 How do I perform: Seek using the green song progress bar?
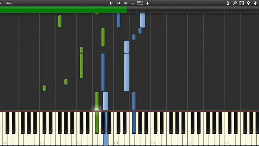(x=63, y=10)
